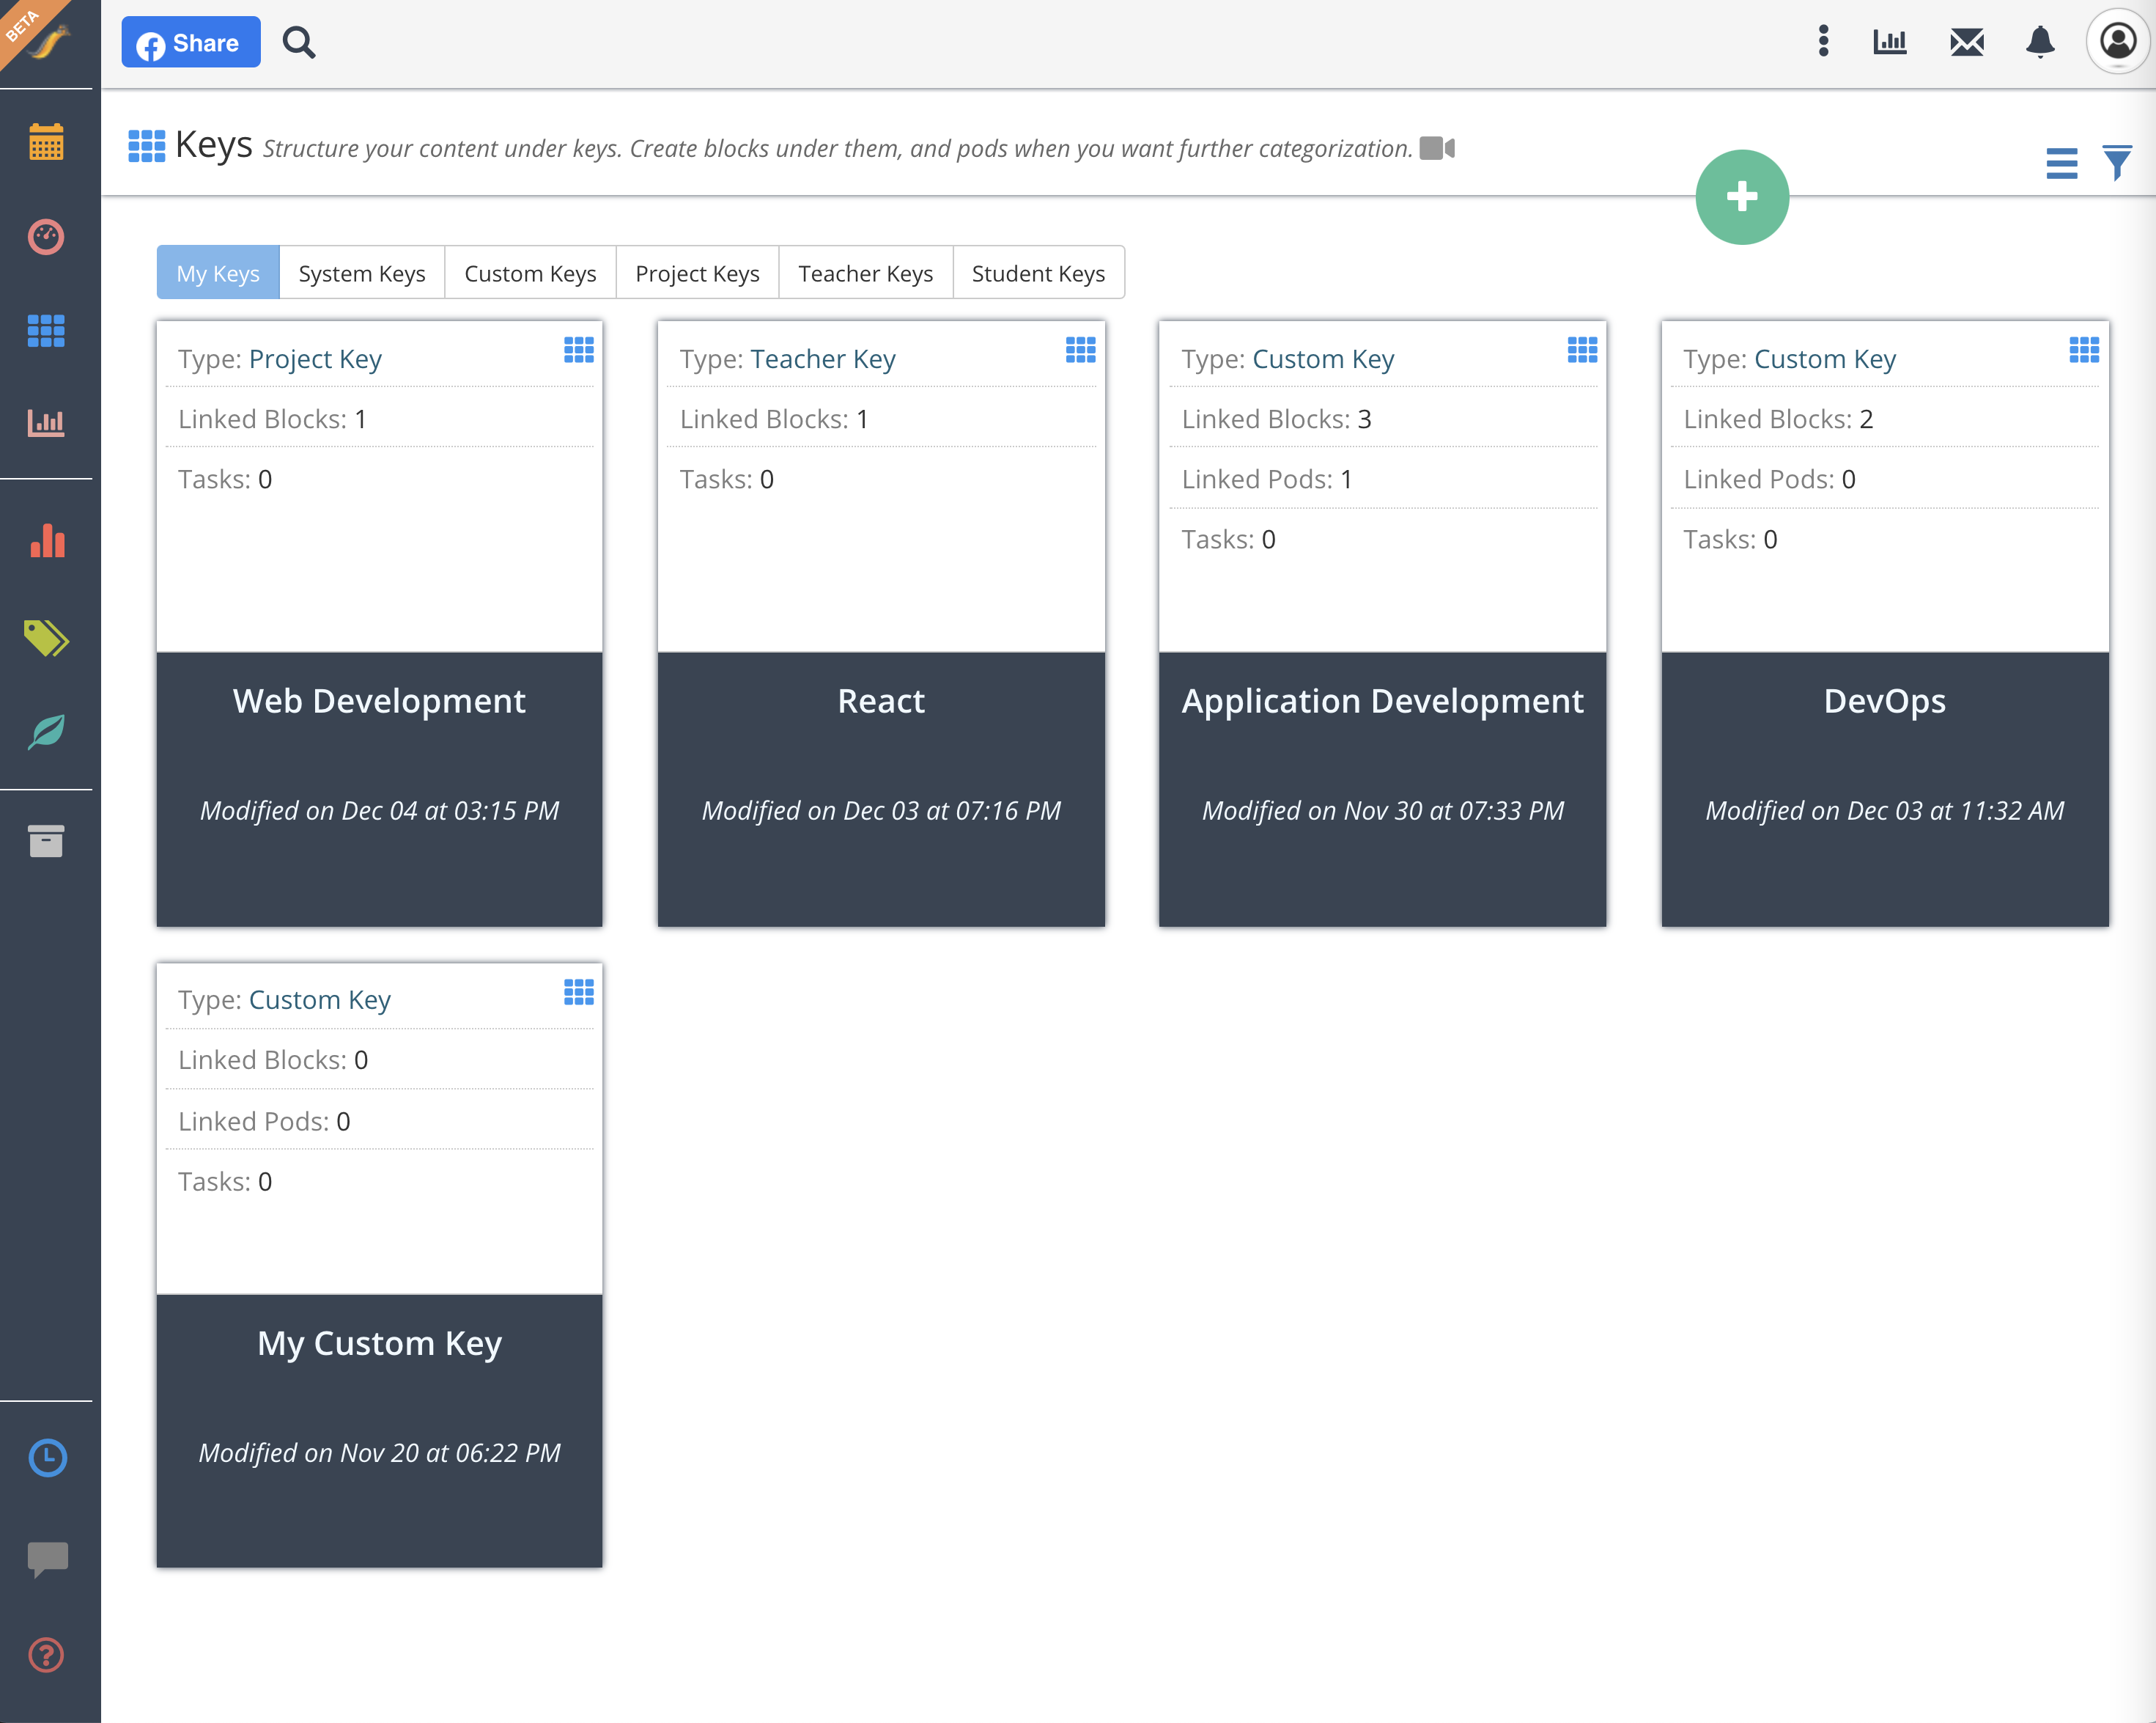Click the Teacher Key type label

(x=823, y=359)
